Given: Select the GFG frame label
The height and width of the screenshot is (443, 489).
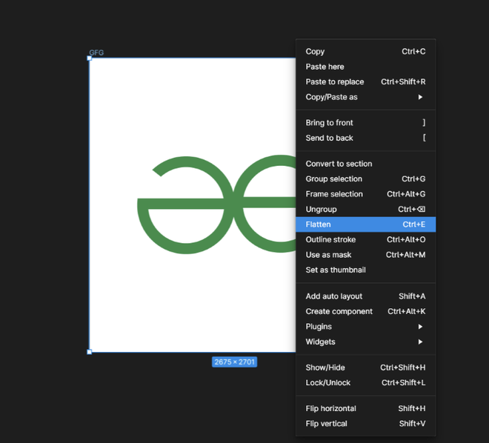Looking at the screenshot, I should [x=96, y=53].
